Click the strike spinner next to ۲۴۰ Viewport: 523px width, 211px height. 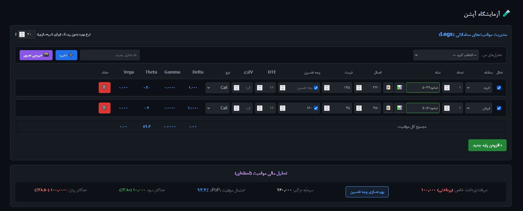[x=359, y=88]
